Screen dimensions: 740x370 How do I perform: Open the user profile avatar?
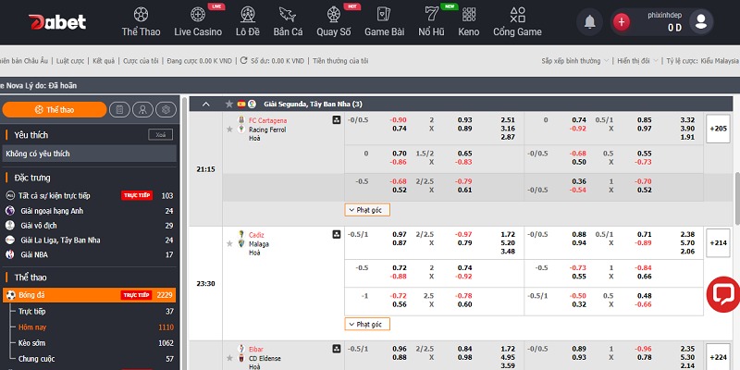[x=702, y=21]
